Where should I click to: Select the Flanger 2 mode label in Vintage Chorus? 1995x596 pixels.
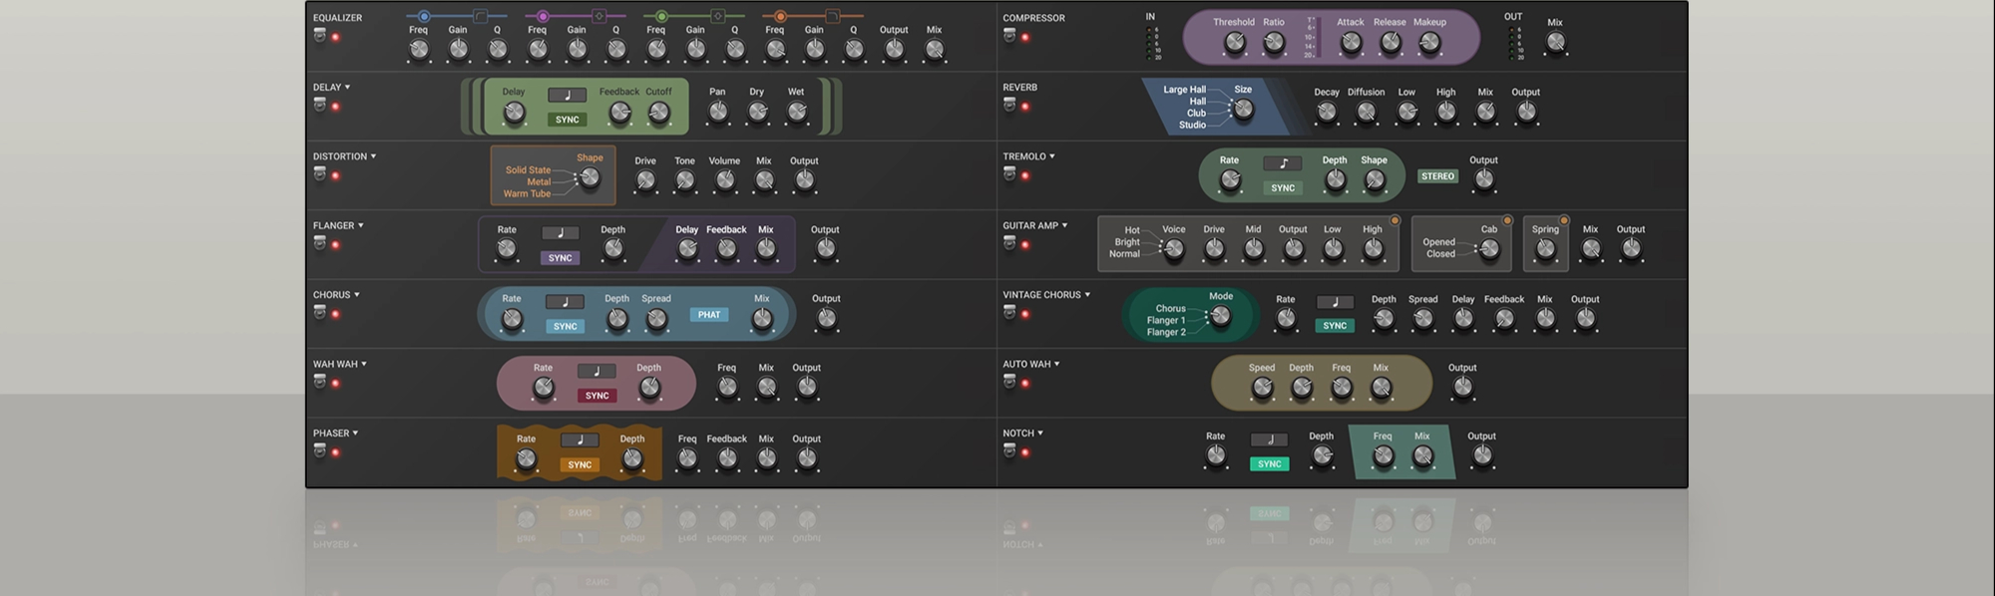coord(1166,333)
